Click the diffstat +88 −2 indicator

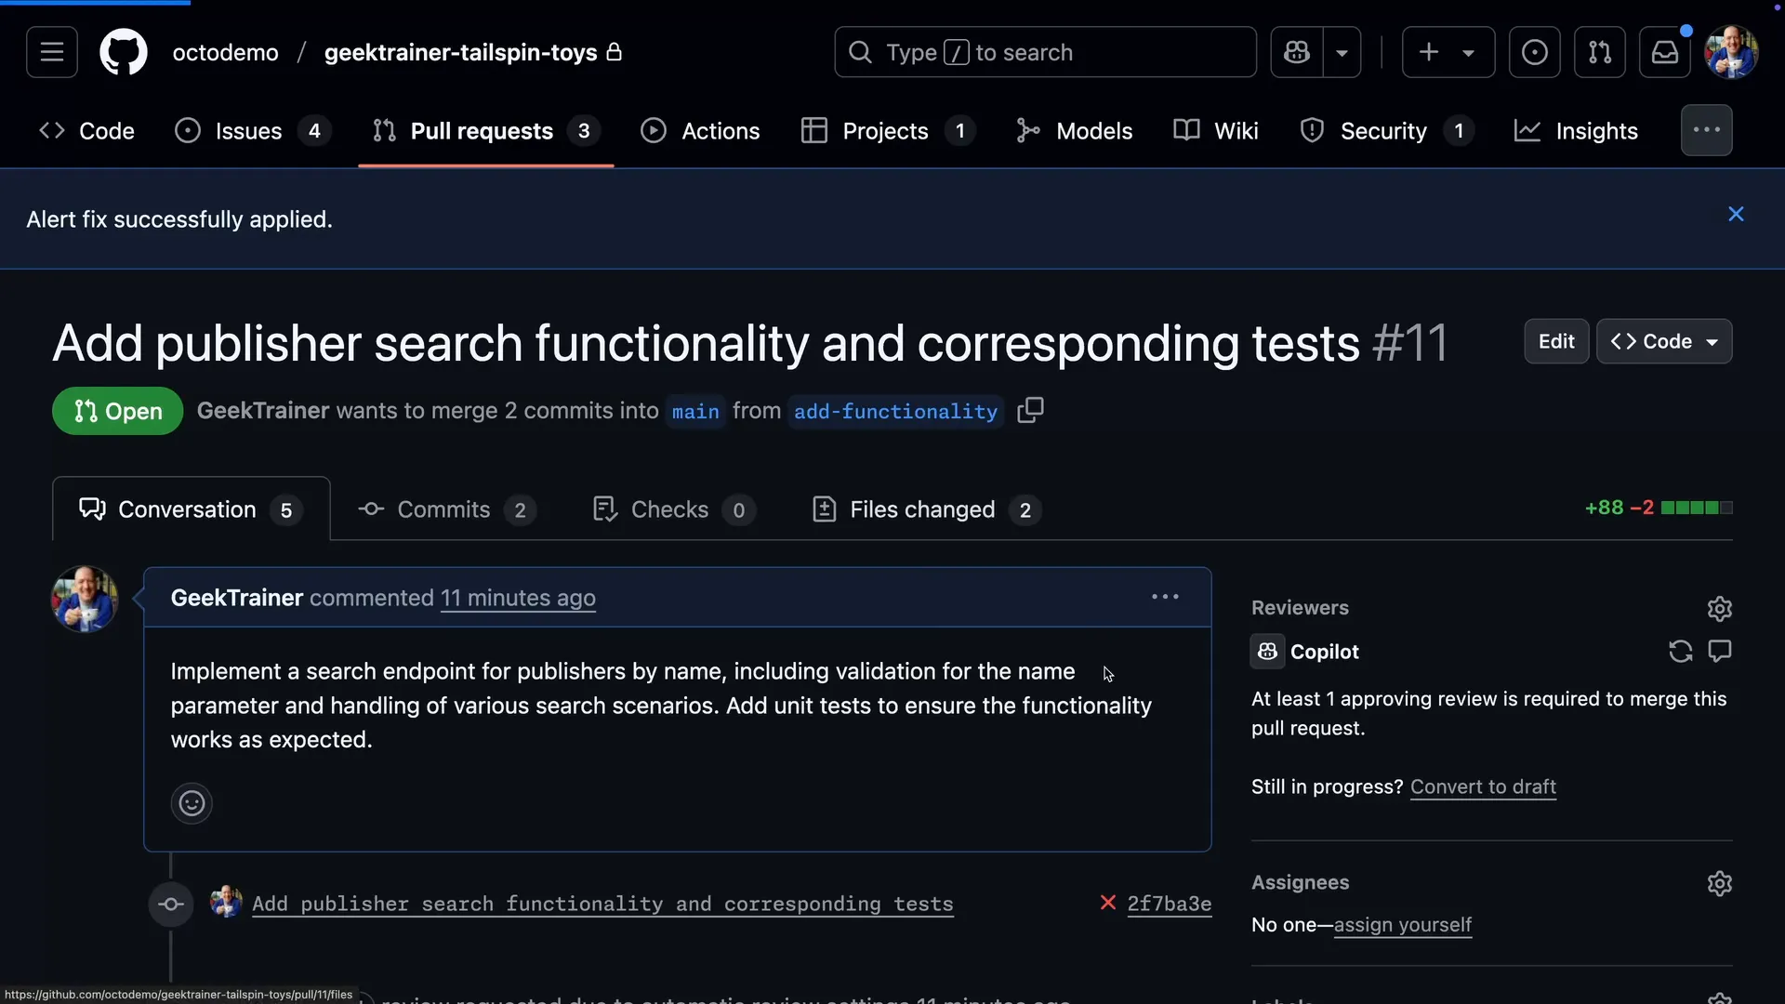click(1659, 508)
